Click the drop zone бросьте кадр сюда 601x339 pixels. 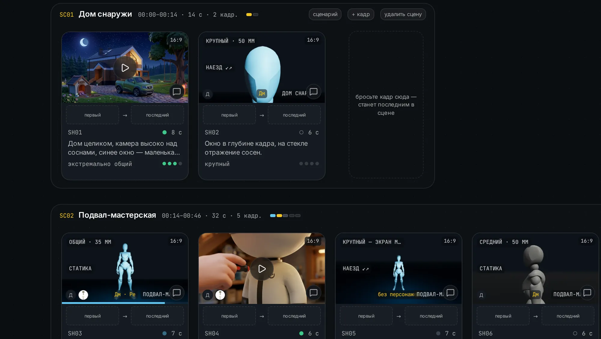click(386, 105)
